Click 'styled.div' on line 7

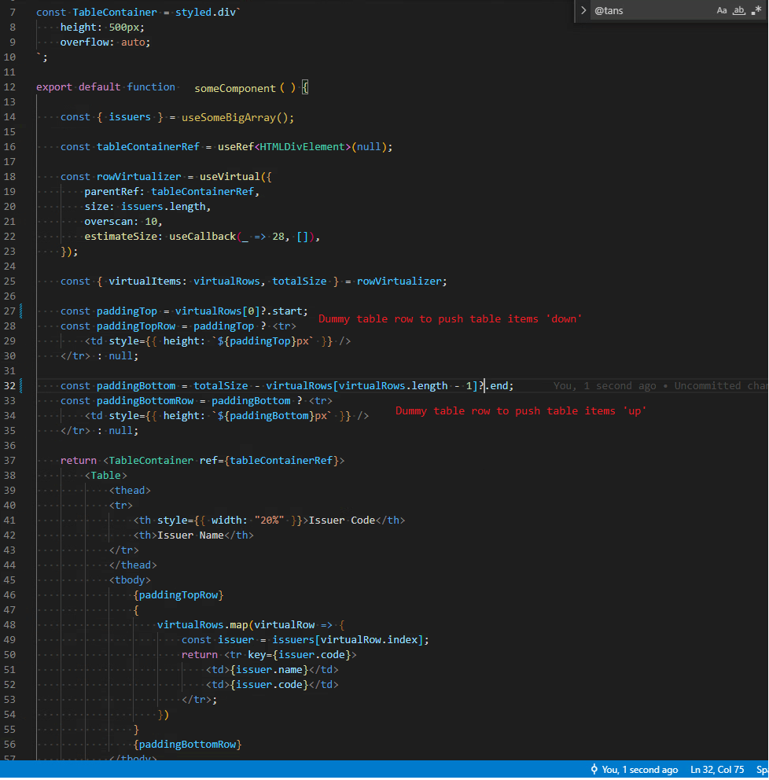(205, 13)
